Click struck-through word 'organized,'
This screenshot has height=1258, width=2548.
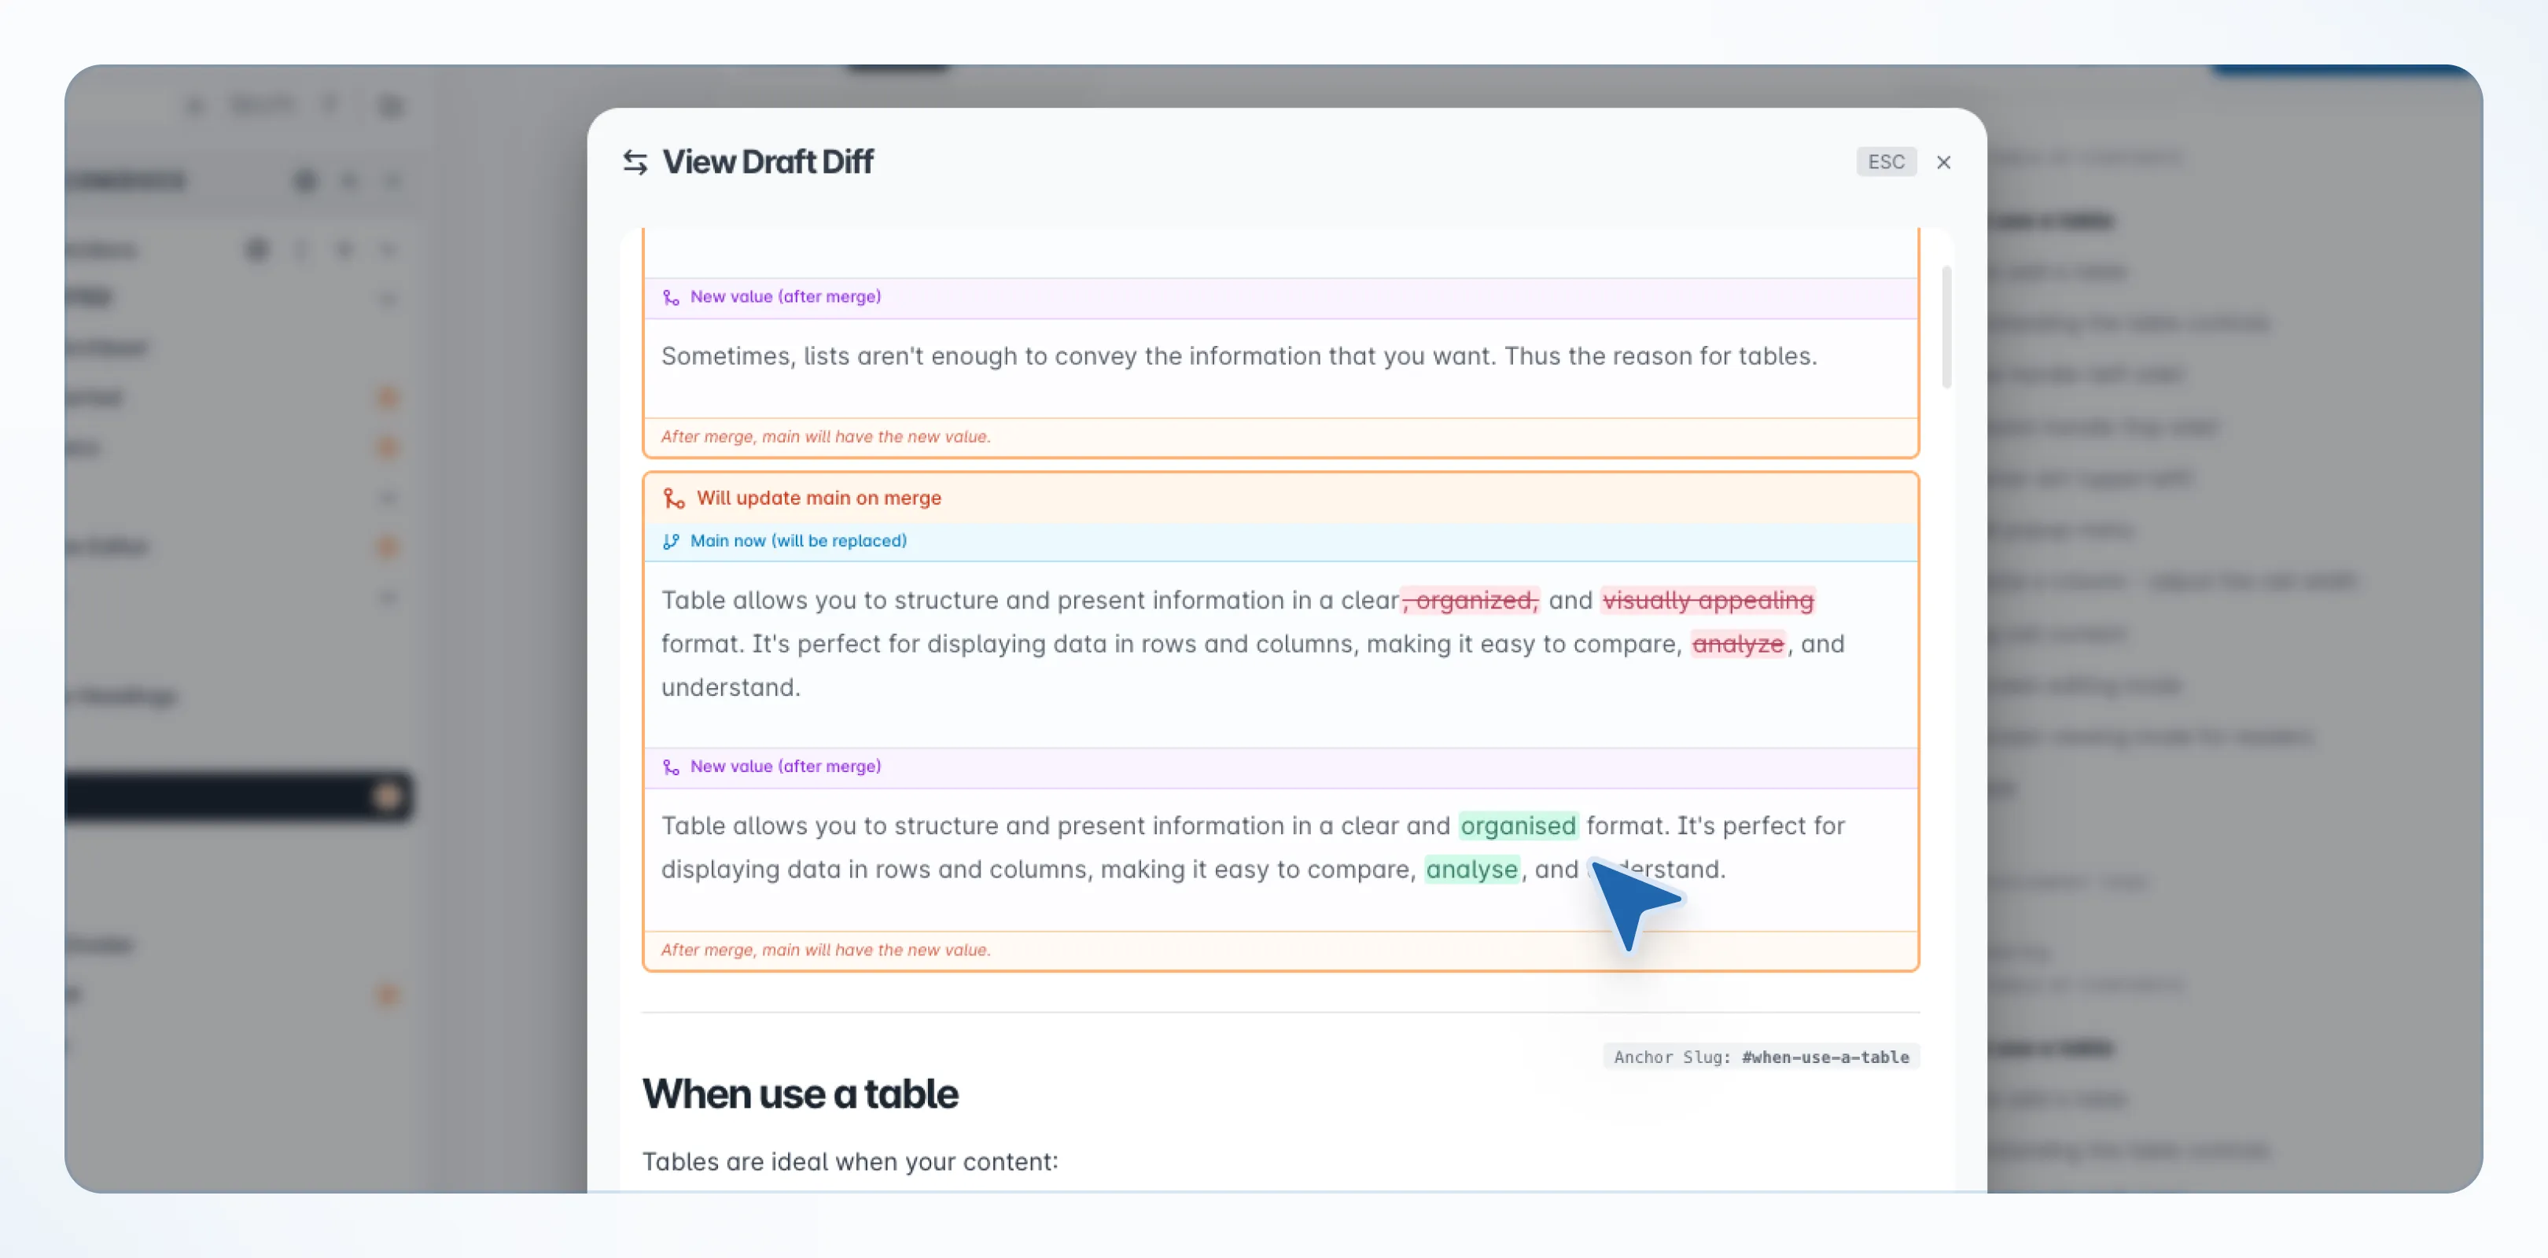(x=1471, y=601)
